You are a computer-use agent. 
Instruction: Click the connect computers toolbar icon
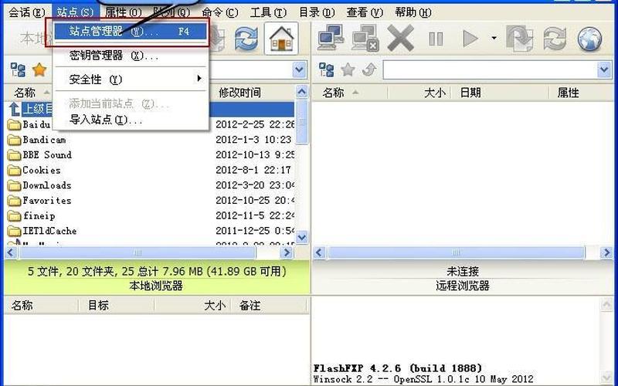(331, 38)
